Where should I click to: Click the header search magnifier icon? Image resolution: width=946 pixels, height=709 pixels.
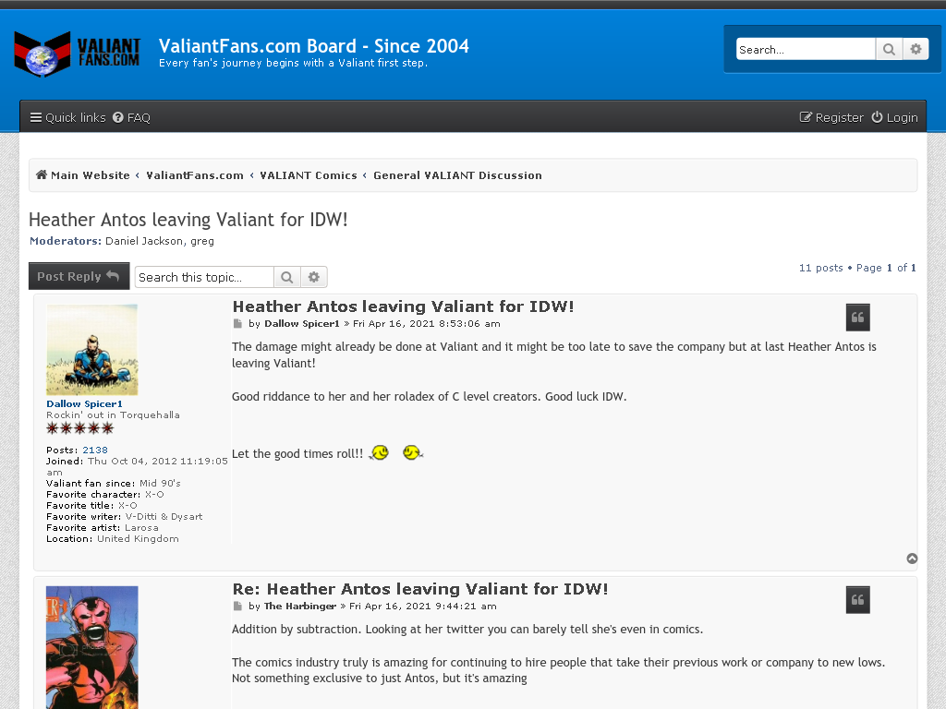[889, 50]
